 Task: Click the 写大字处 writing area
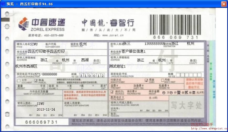[x=187, y=106]
